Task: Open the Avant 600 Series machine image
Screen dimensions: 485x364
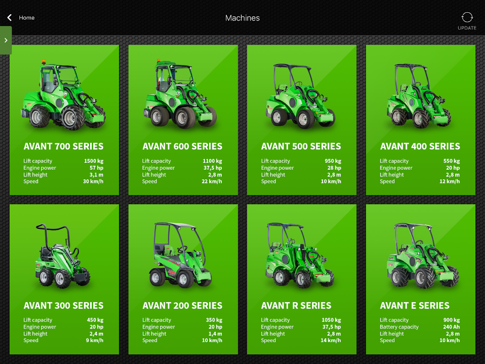Action: [x=180, y=94]
